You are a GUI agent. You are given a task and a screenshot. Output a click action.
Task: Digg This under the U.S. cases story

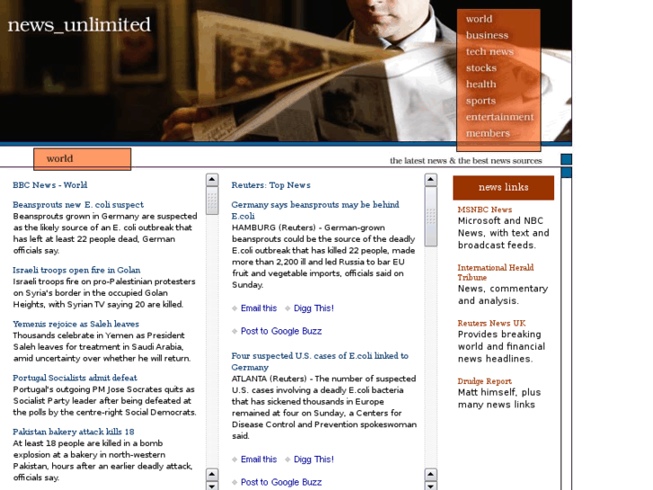pyautogui.click(x=313, y=459)
